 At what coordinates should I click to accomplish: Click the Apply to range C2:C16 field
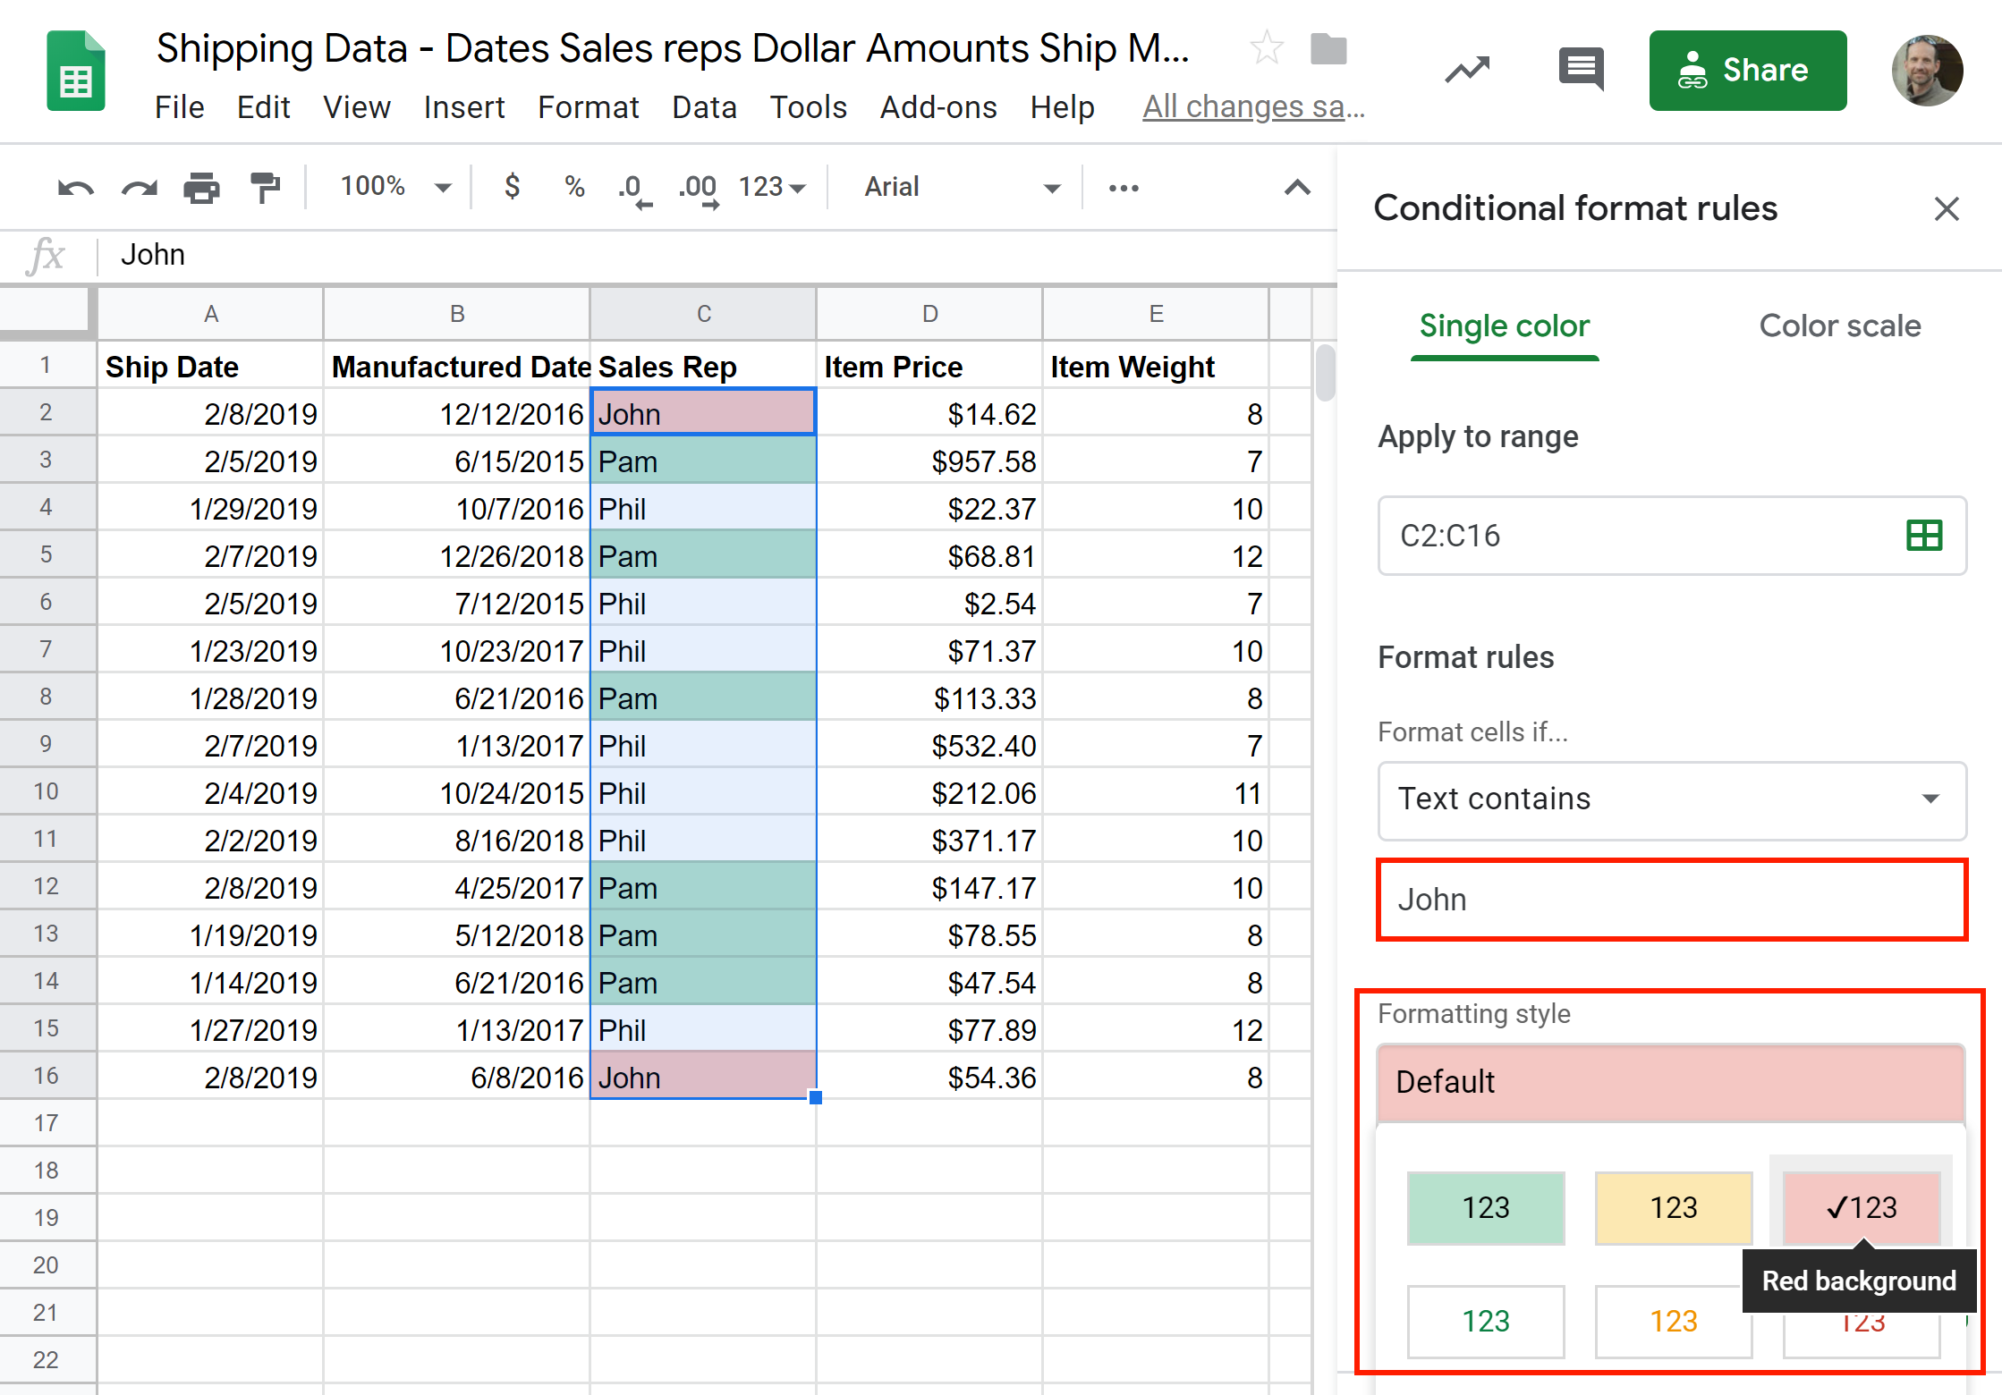[1672, 536]
